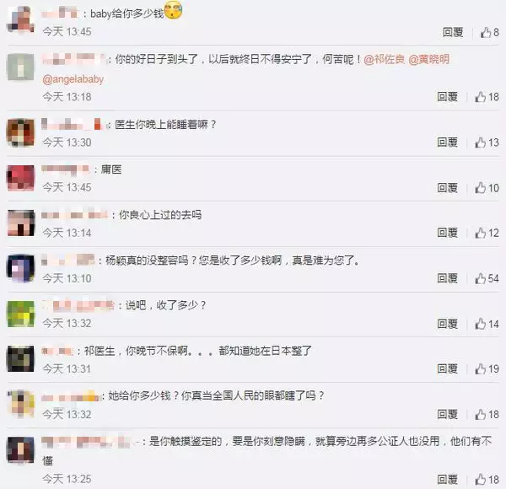The height and width of the screenshot is (489, 506).
Task: Like the '庸医' comment
Action: pos(487,188)
